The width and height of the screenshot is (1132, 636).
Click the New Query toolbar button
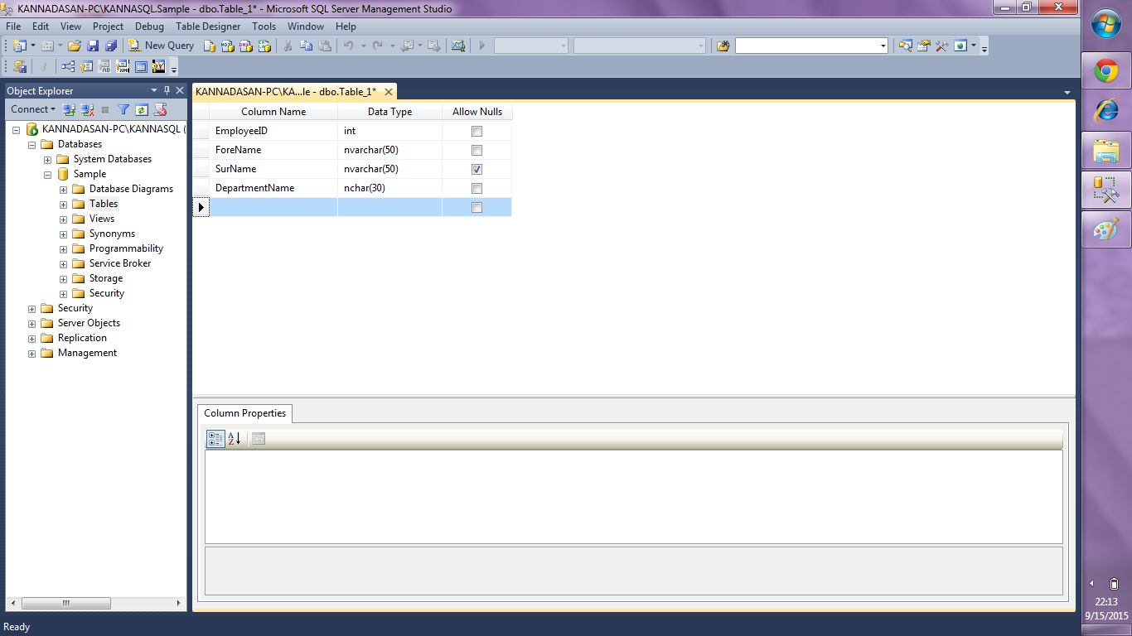point(161,46)
